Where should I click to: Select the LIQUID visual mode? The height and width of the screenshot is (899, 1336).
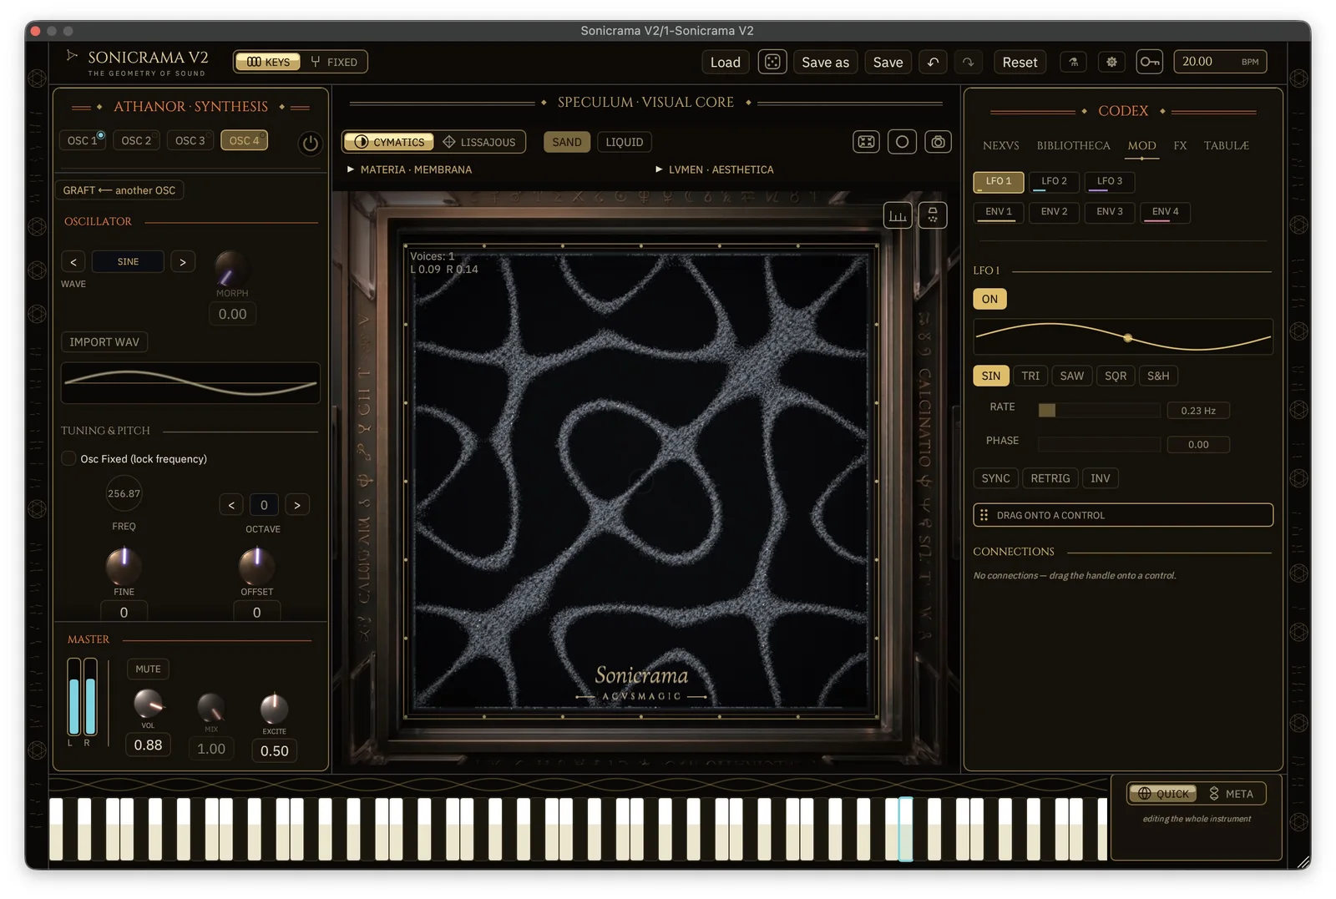tap(625, 142)
